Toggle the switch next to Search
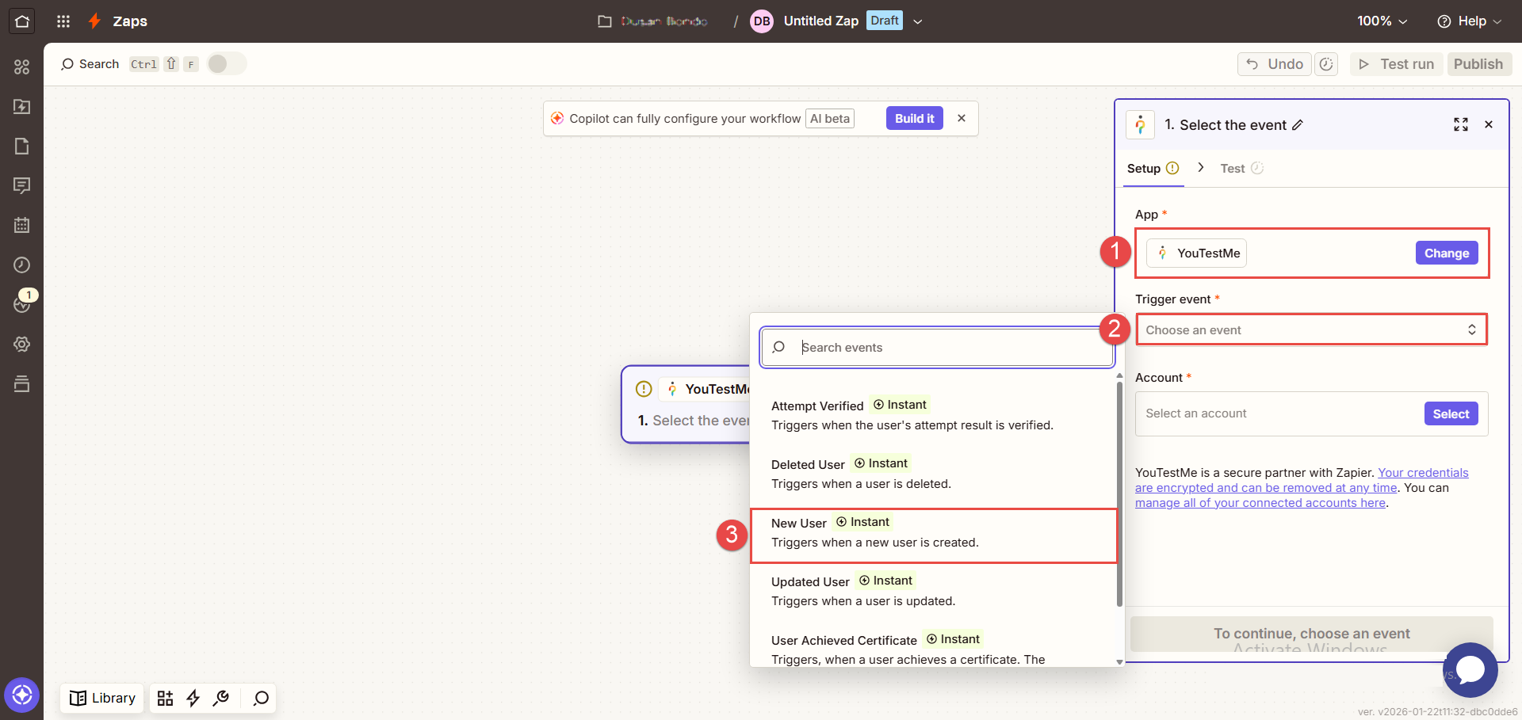 pyautogui.click(x=227, y=64)
